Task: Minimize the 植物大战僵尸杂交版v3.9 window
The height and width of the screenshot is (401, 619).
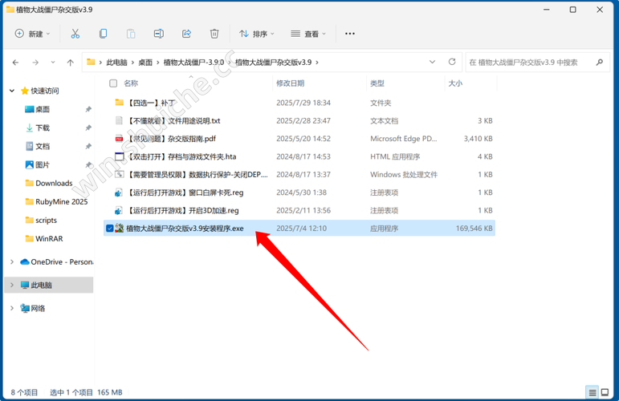Action: [547, 10]
